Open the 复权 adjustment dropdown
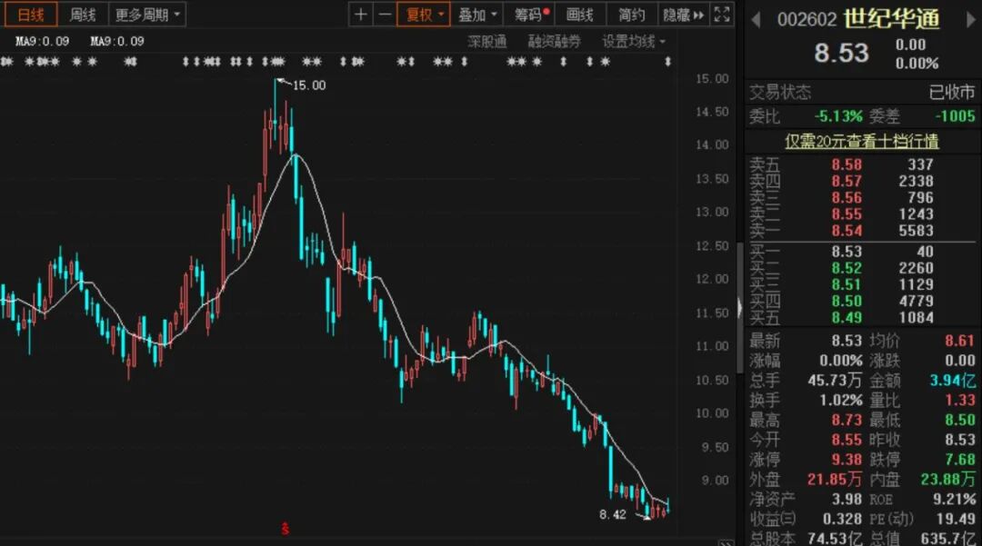The image size is (982, 546). tap(424, 15)
